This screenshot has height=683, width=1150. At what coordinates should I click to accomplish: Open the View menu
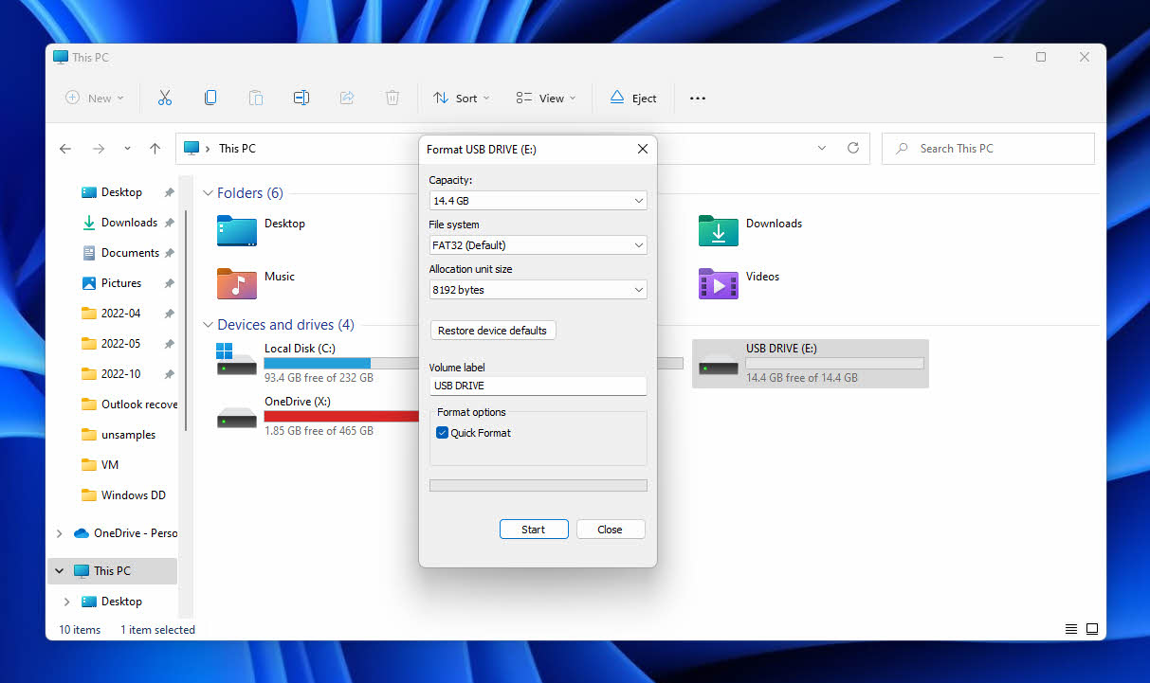(546, 98)
